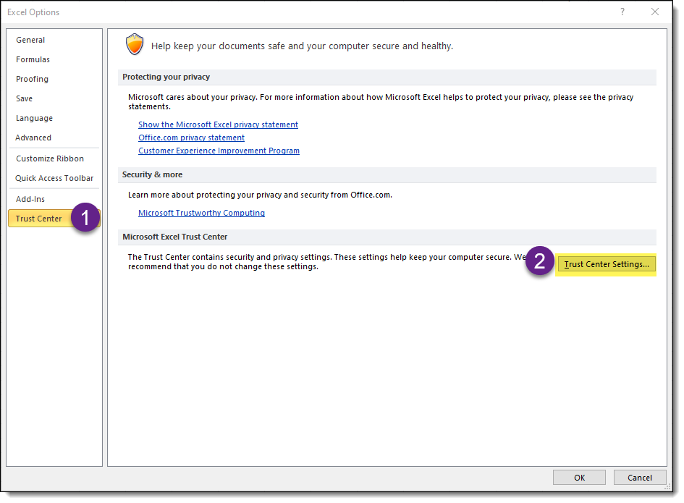Open Advanced options

(33, 138)
